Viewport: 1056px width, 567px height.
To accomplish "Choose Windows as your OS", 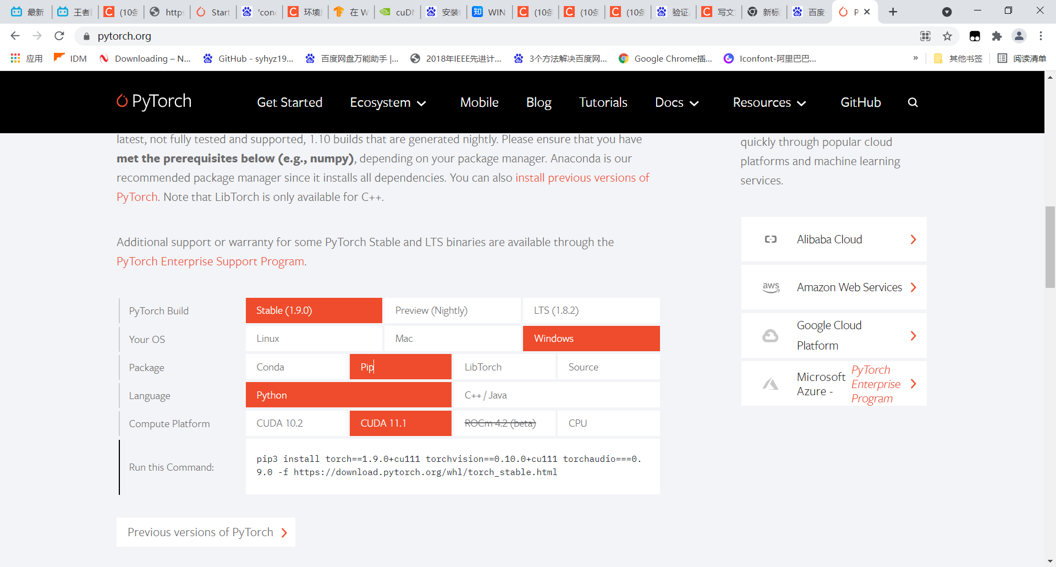I will click(591, 339).
